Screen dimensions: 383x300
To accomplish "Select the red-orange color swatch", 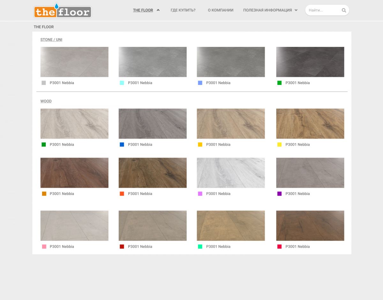I will tap(122, 194).
